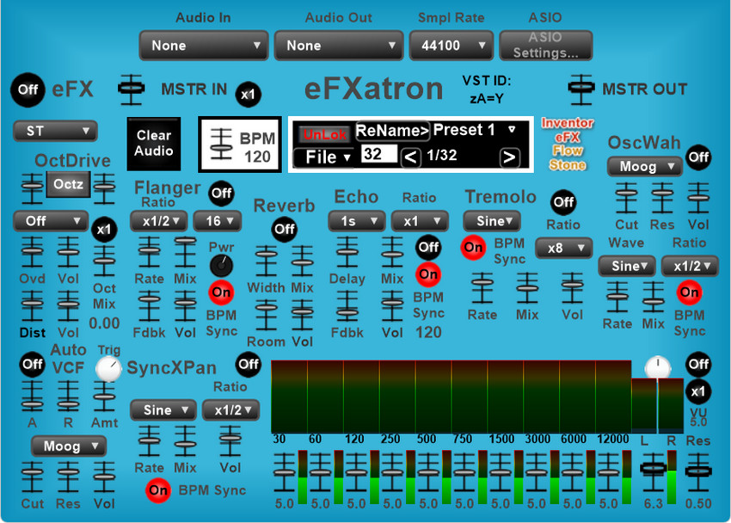Click the Auto VCF Trig knob
Image resolution: width=731 pixels, height=523 pixels.
108,369
